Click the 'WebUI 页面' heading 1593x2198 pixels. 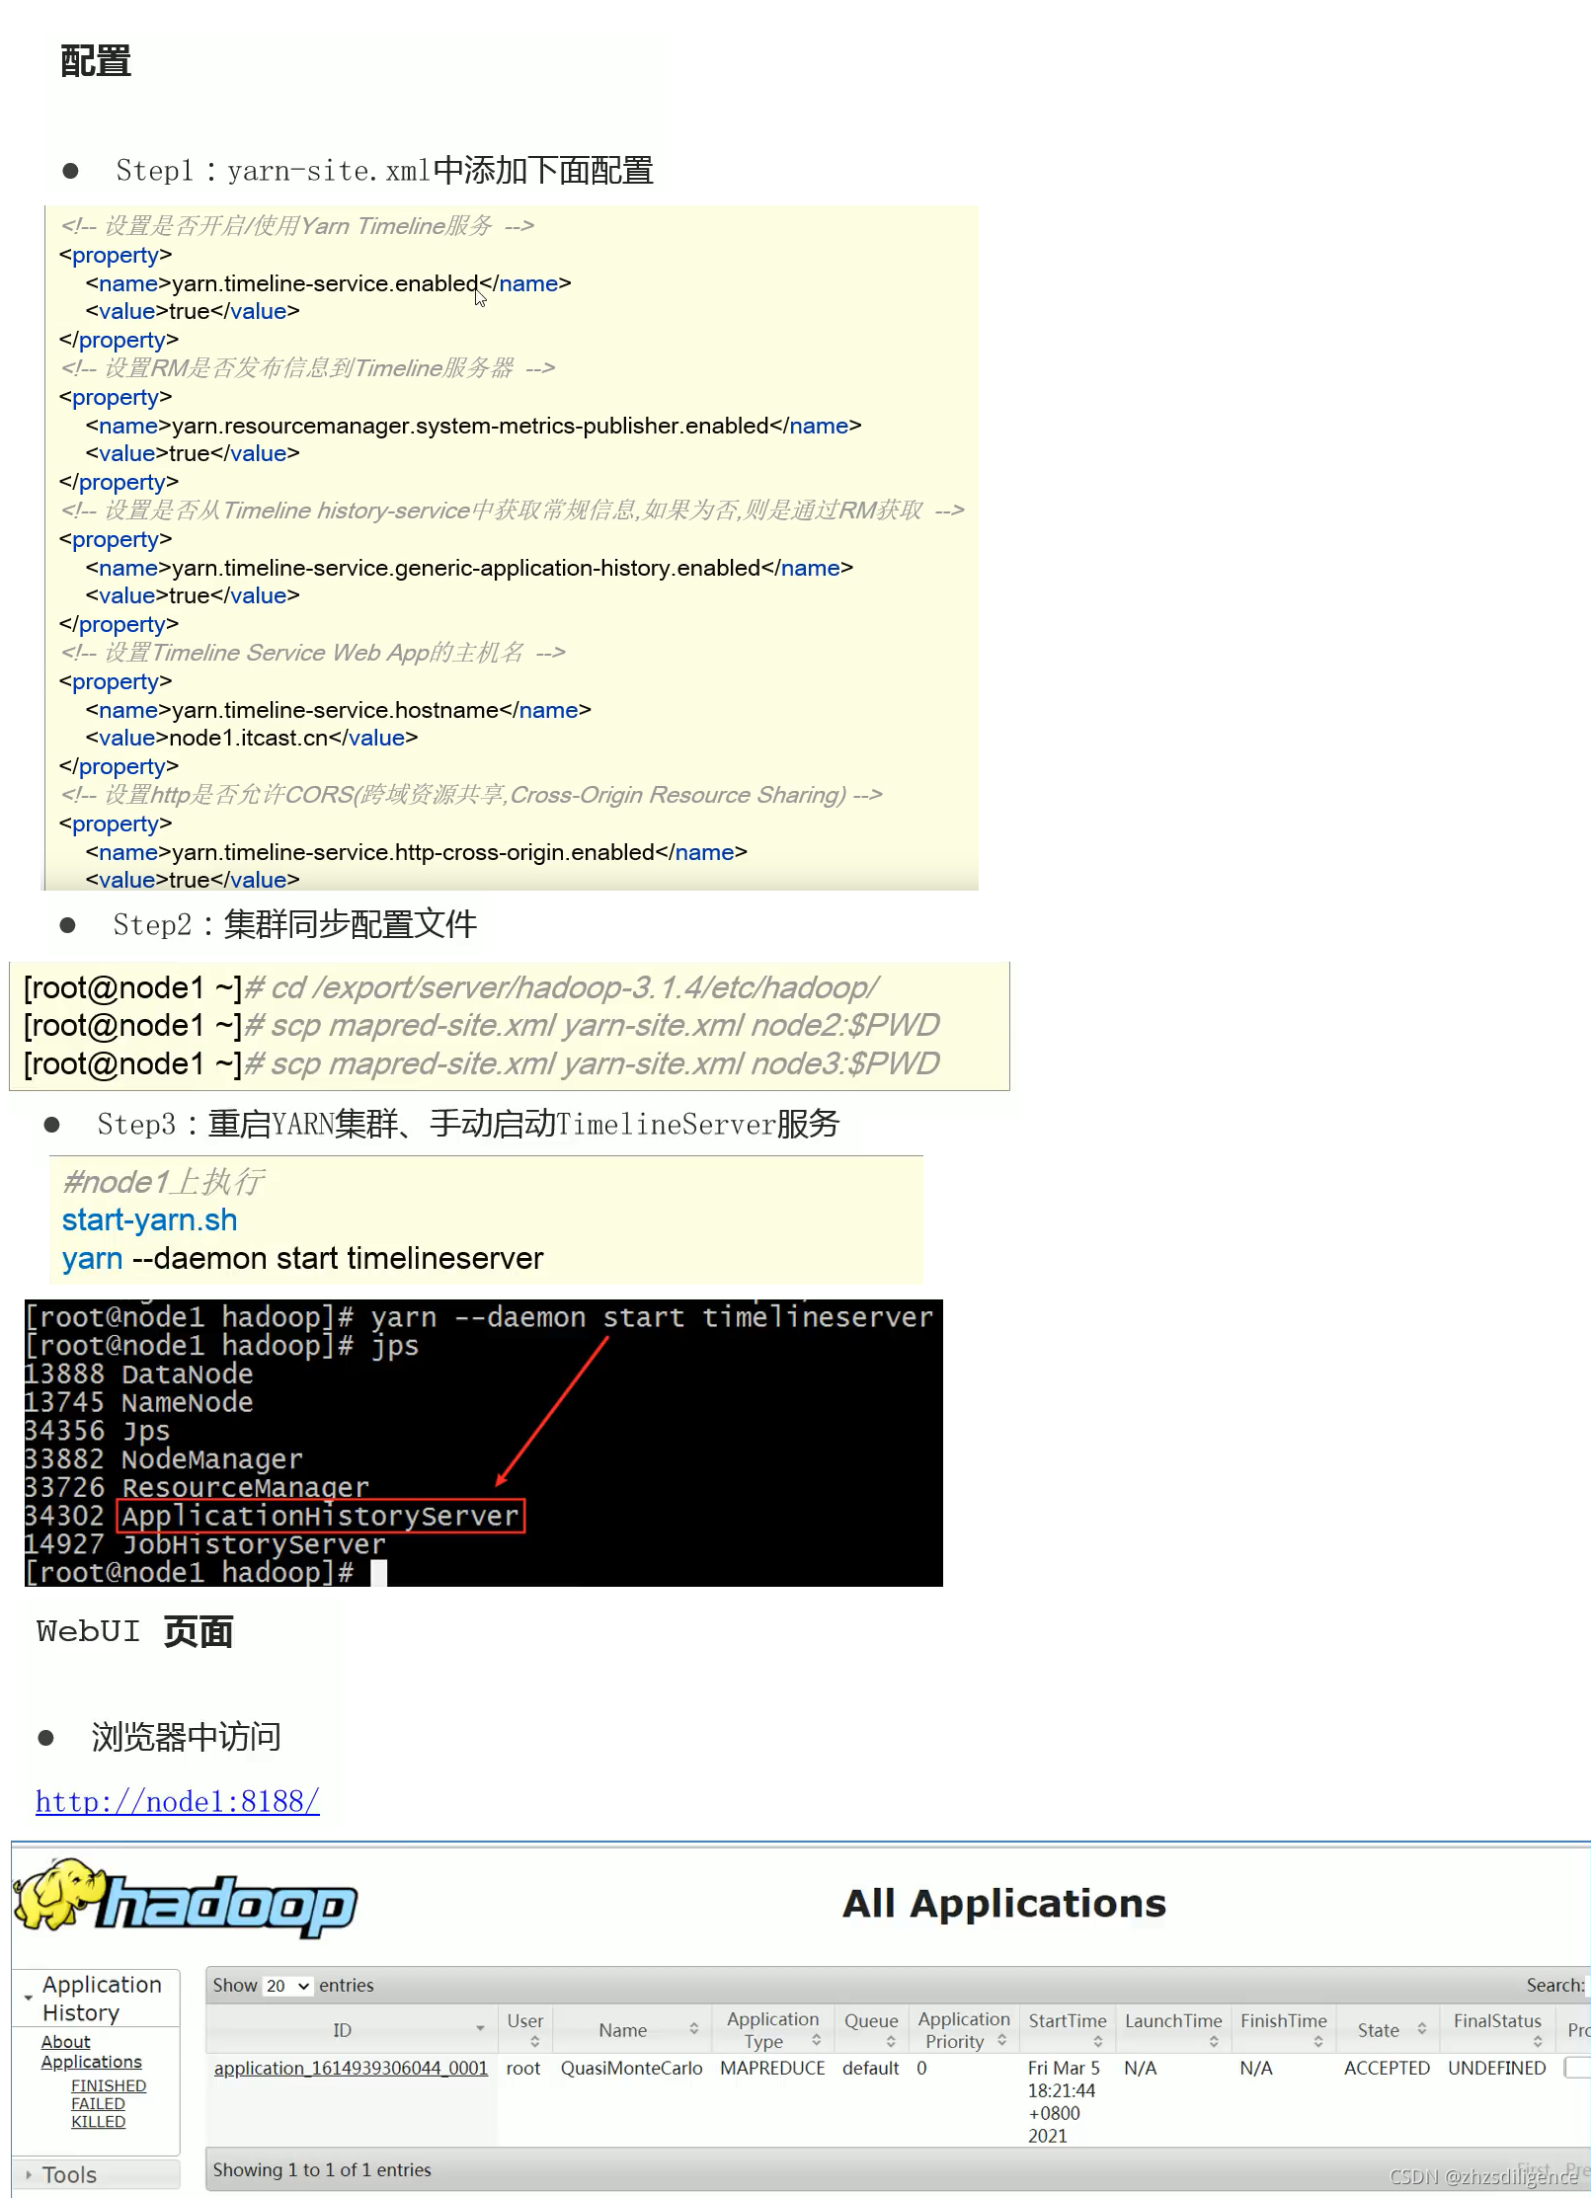[134, 1631]
